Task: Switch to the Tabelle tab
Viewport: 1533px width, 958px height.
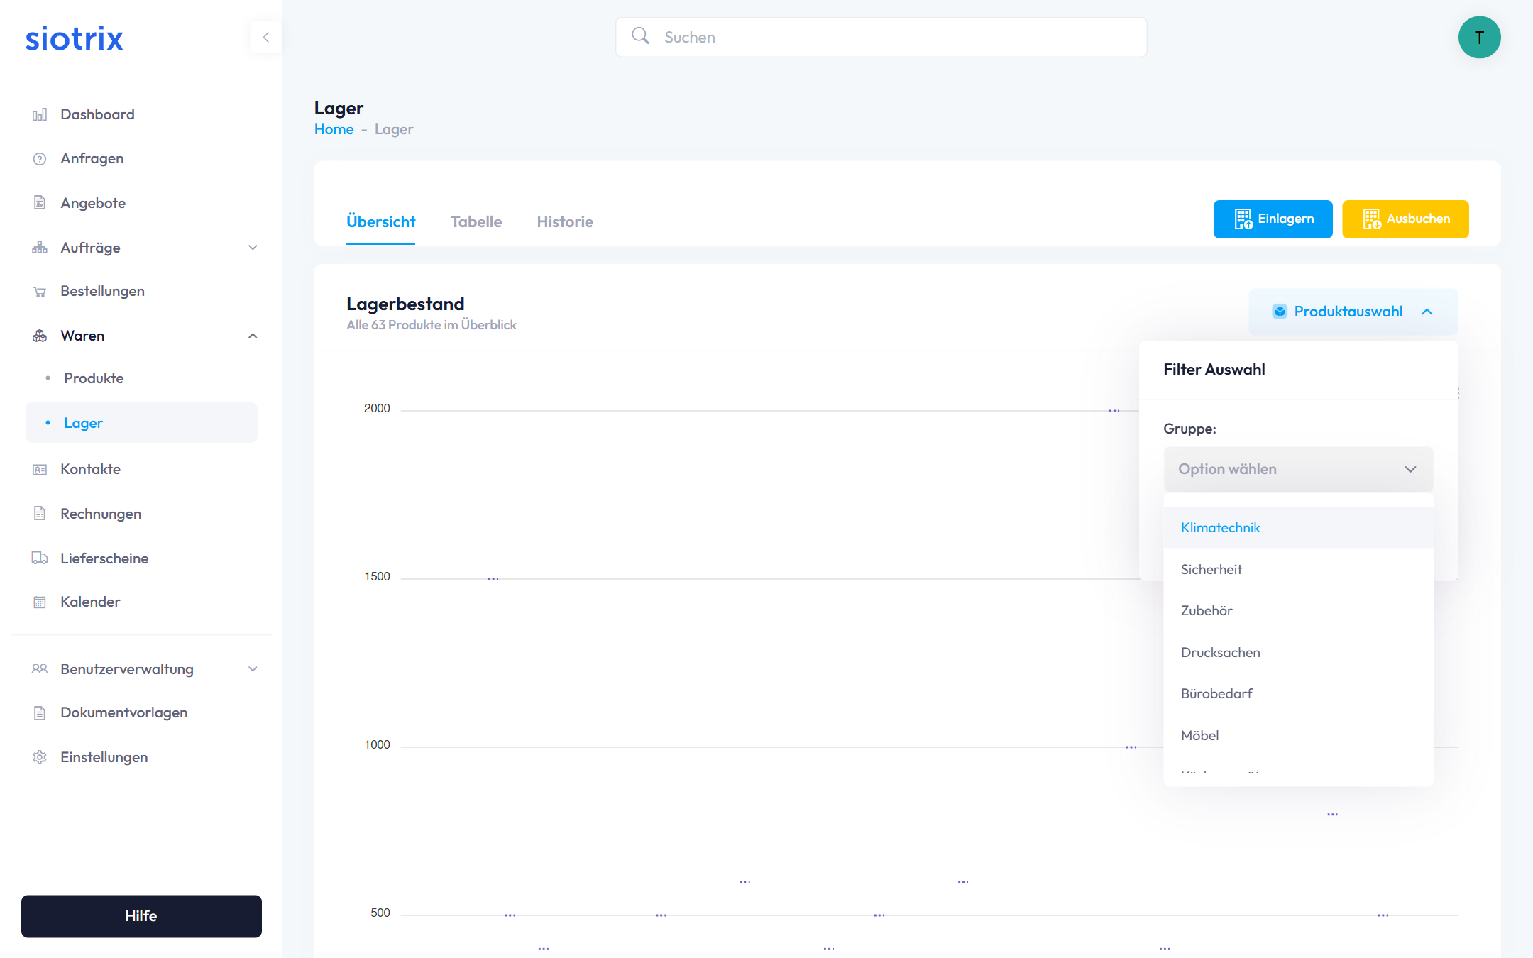Action: [476, 222]
